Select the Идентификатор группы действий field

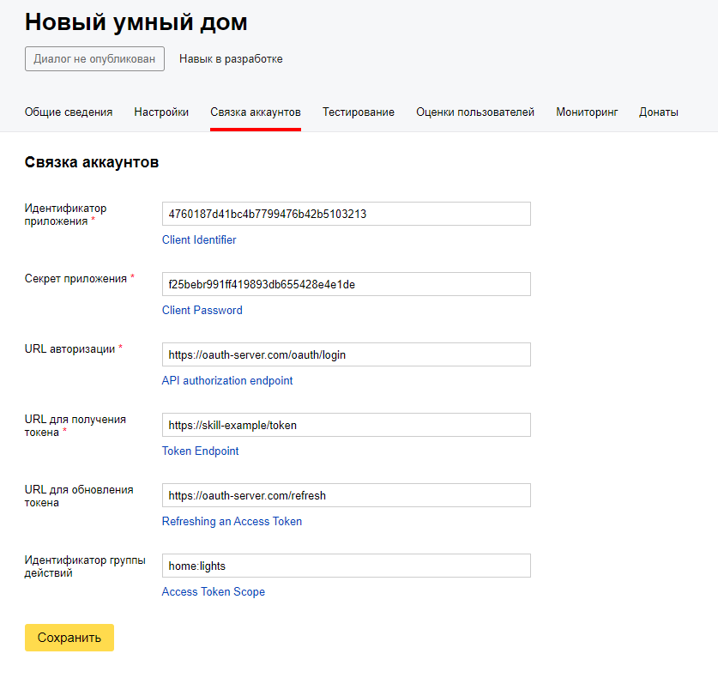pyautogui.click(x=346, y=566)
